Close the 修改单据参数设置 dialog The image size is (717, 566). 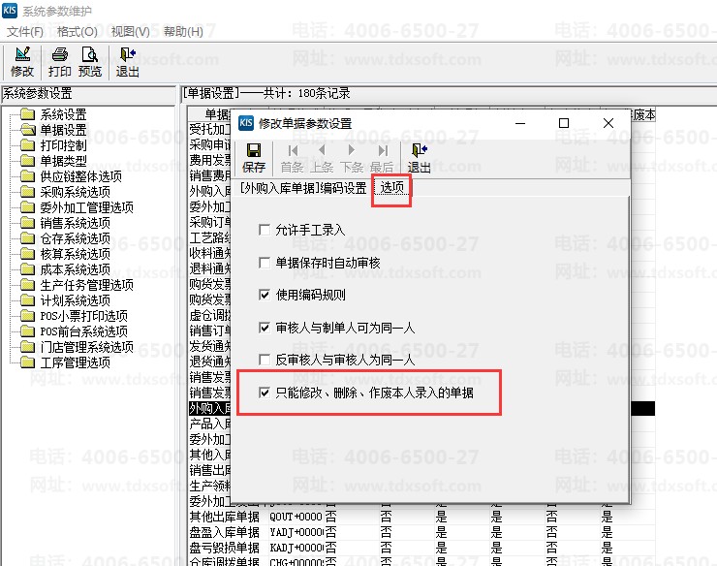click(x=608, y=123)
